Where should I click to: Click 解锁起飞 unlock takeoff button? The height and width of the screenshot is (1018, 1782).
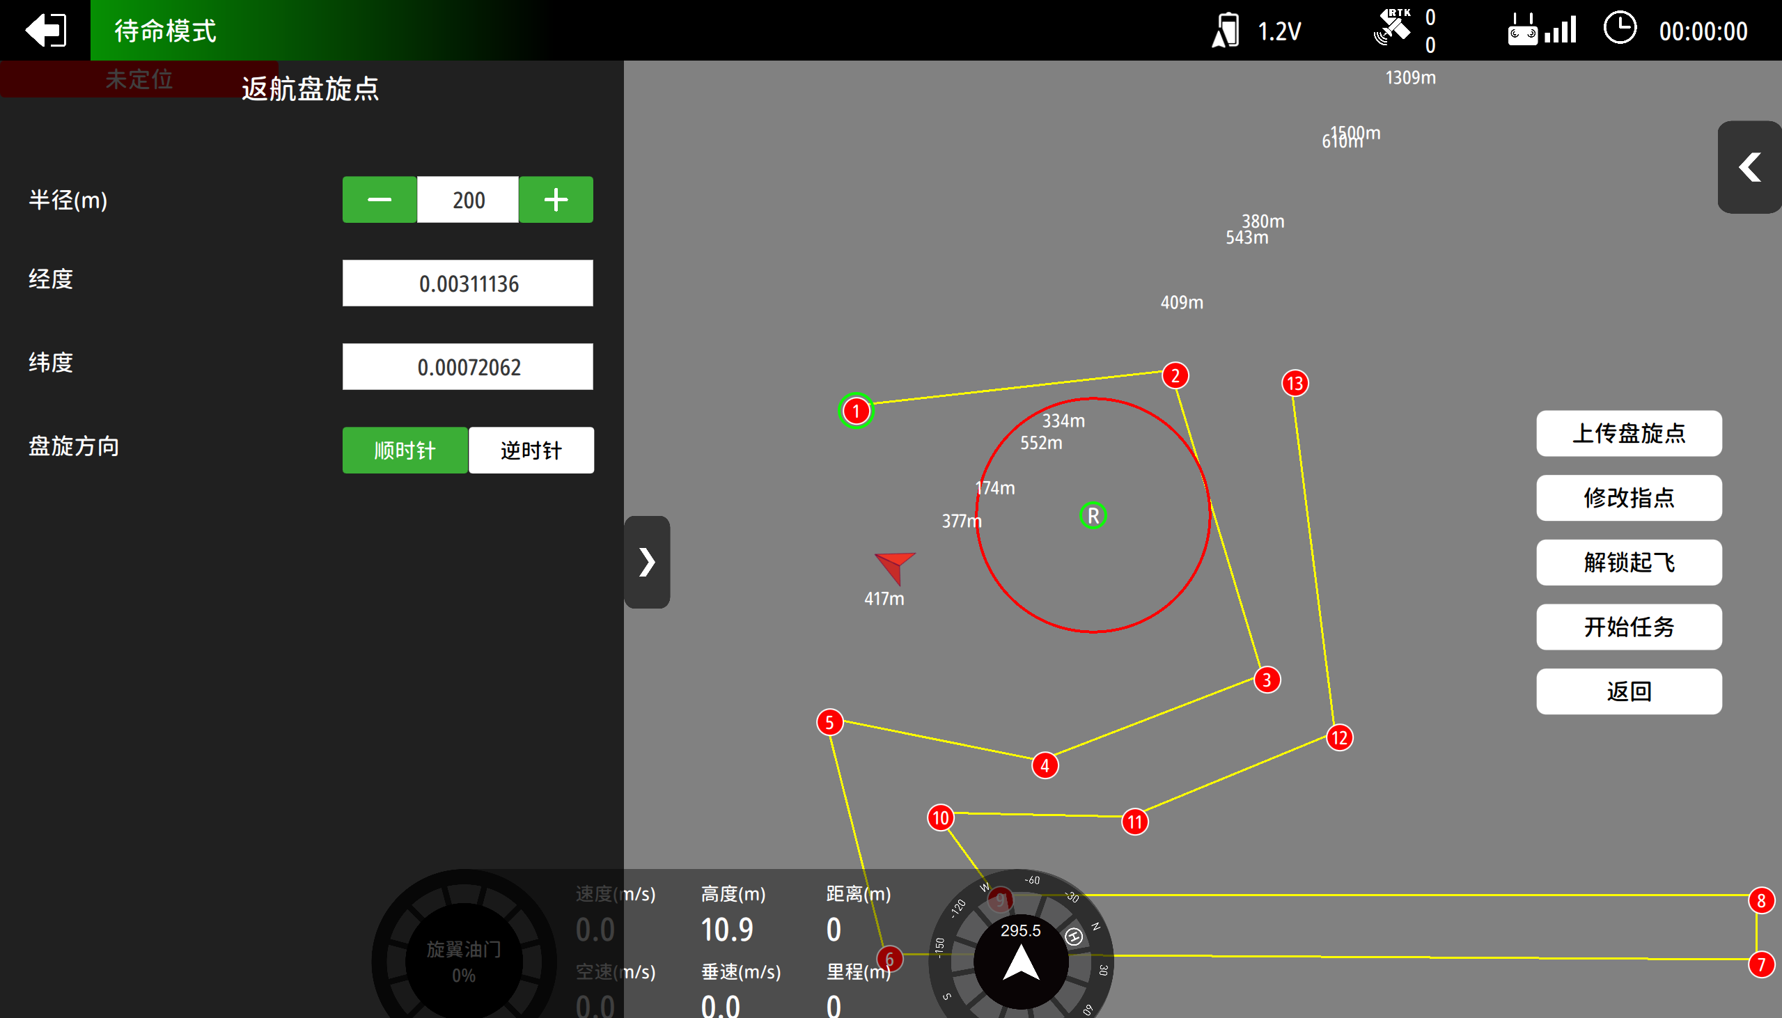click(x=1628, y=562)
